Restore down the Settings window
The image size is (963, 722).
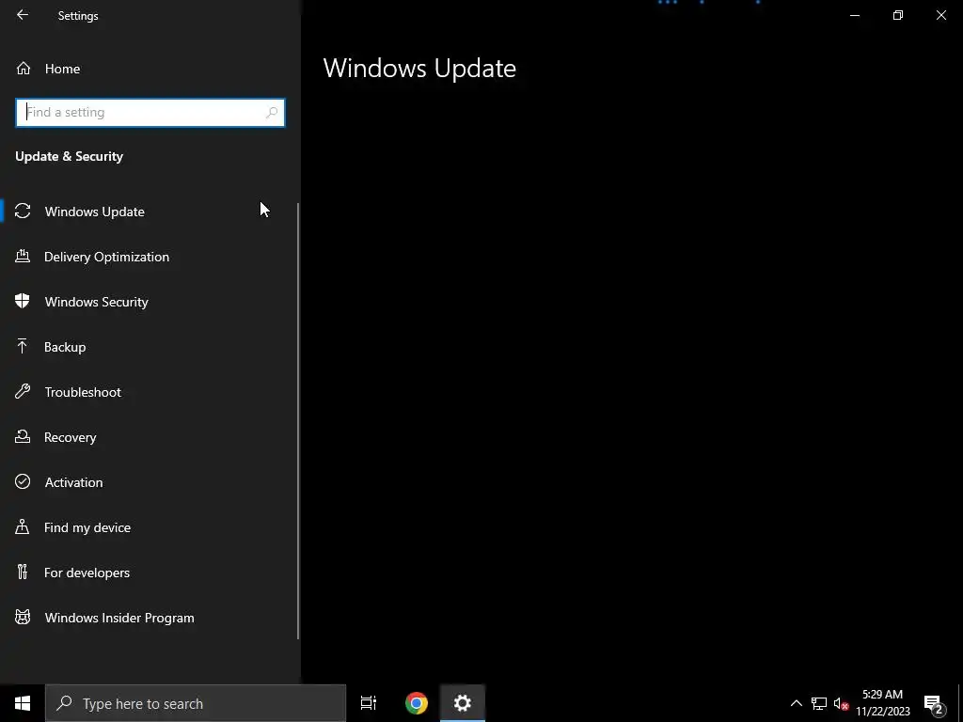pyautogui.click(x=898, y=15)
